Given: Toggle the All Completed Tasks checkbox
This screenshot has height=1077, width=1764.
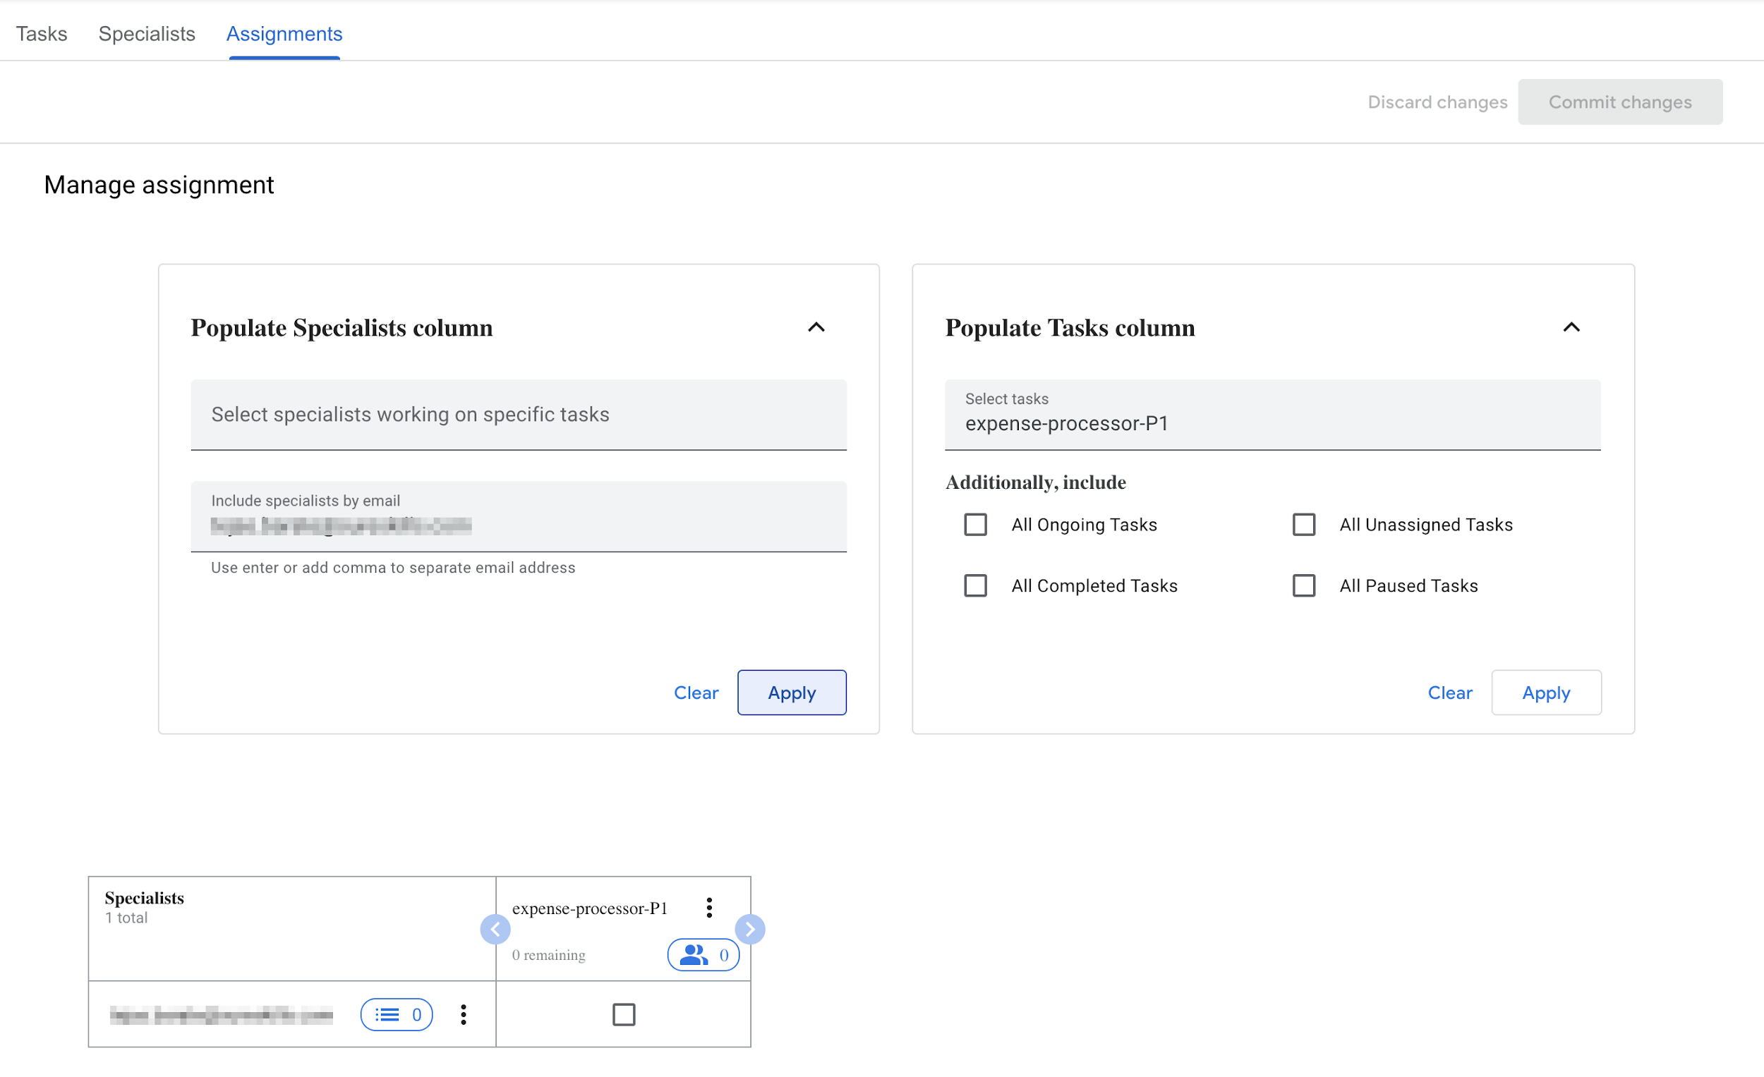Looking at the screenshot, I should [975, 585].
